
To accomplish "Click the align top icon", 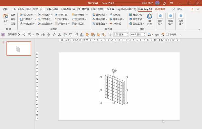I will (71, 34).
